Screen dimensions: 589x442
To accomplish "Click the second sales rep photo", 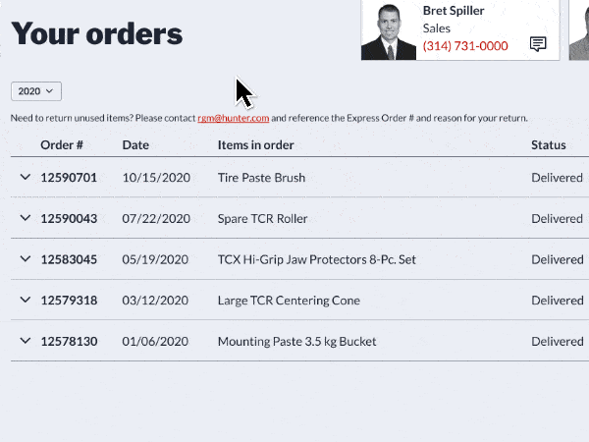I will pyautogui.click(x=579, y=30).
